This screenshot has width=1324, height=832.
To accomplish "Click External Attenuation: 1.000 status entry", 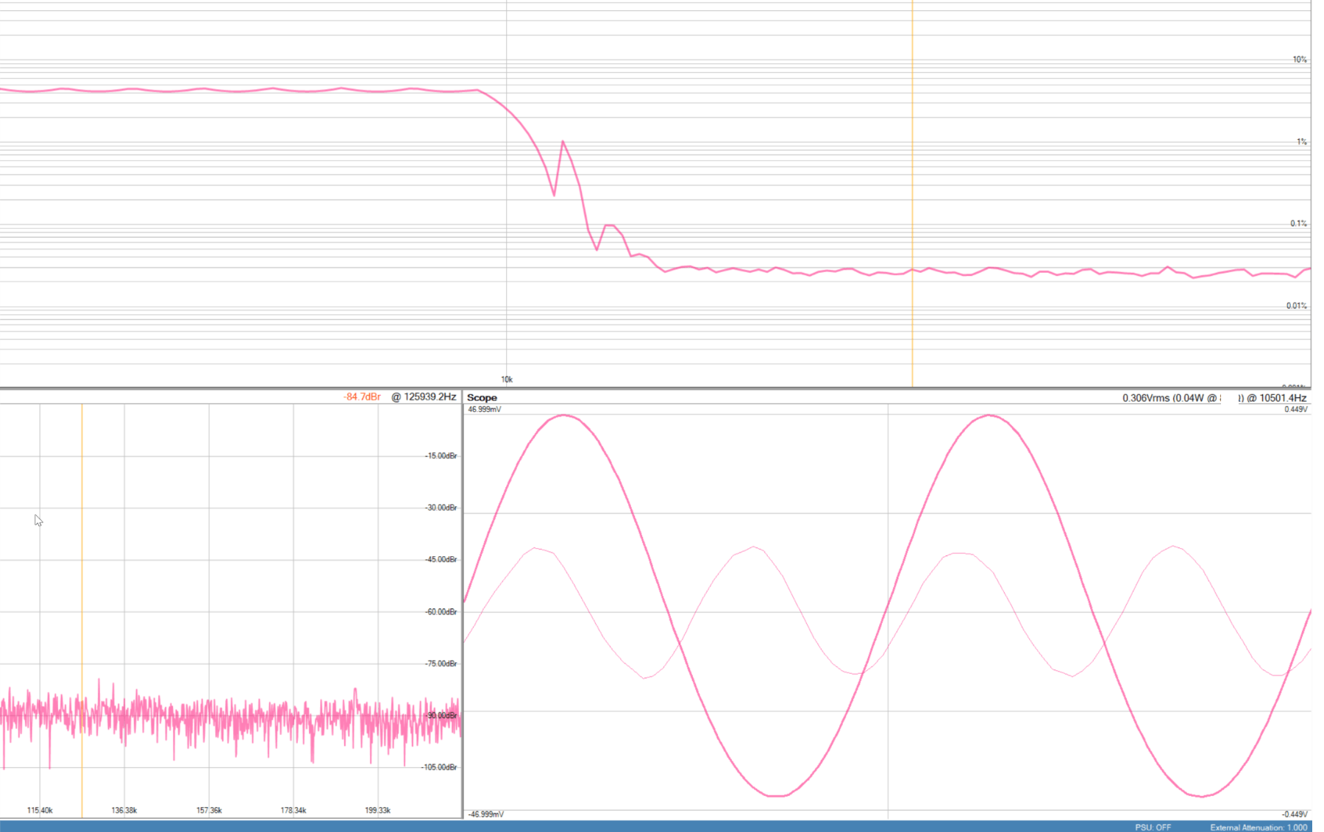I will 1259,827.
